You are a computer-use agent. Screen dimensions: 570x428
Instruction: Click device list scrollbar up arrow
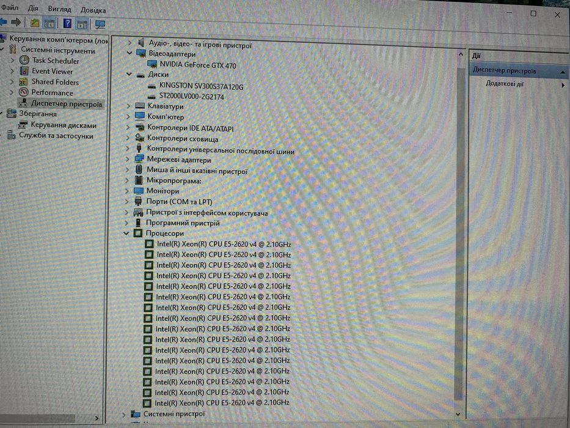(461, 54)
